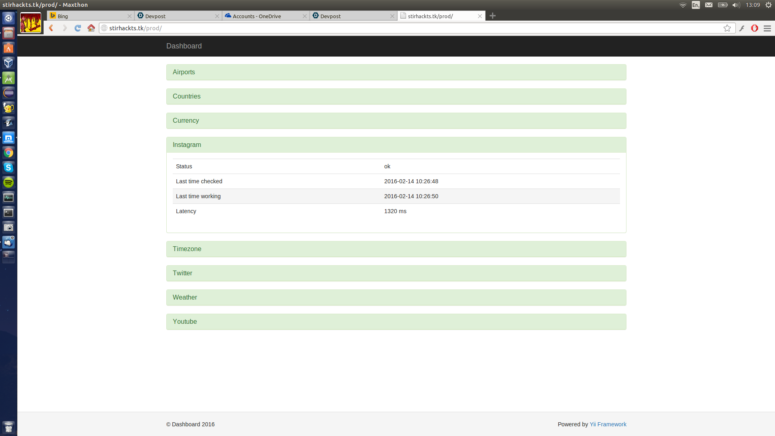This screenshot has height=436, width=775.
Task: Expand the Airports panel
Action: point(184,72)
